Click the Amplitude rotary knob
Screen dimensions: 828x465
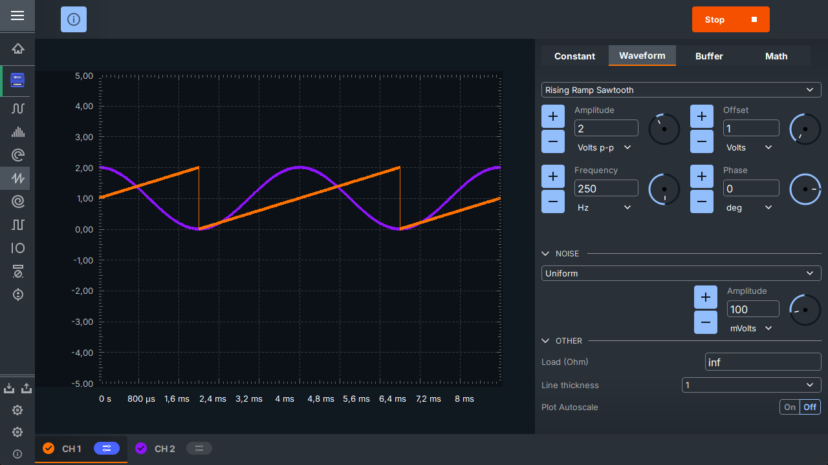[664, 129]
